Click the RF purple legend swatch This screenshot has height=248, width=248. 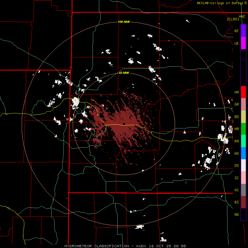point(243,31)
